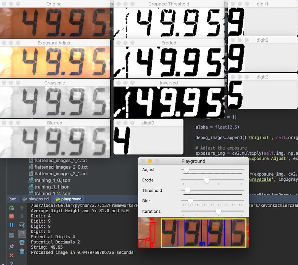Toggle Pause Output in the run panel

(x=11, y=225)
